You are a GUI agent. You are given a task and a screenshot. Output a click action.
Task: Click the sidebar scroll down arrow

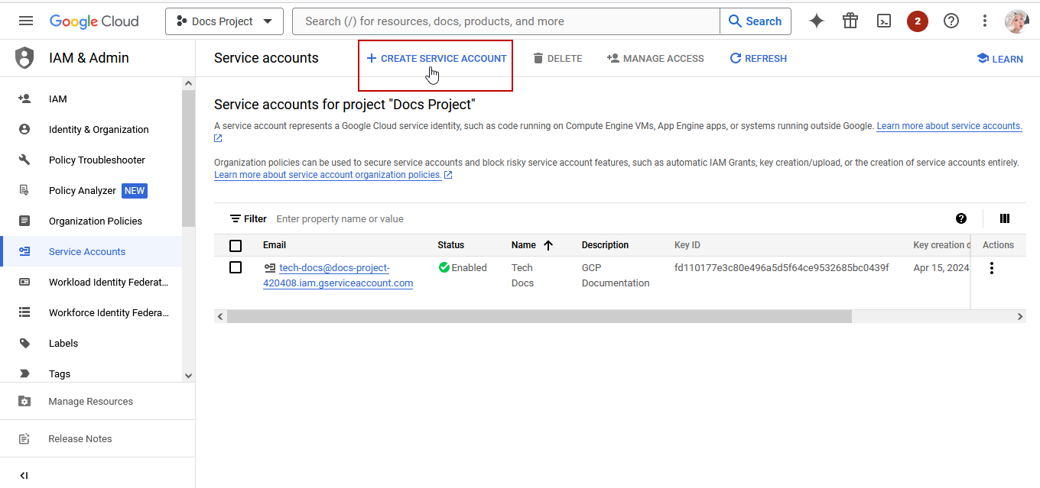[189, 375]
